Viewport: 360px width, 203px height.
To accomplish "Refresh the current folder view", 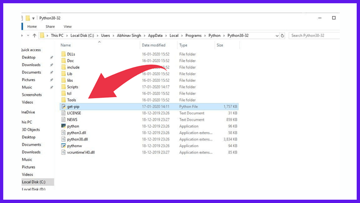I will click(283, 36).
